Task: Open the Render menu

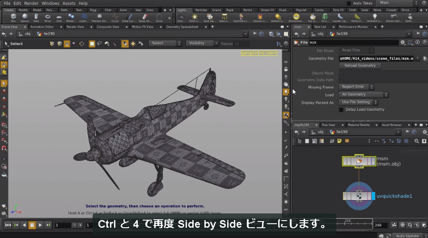Action: pos(31,3)
